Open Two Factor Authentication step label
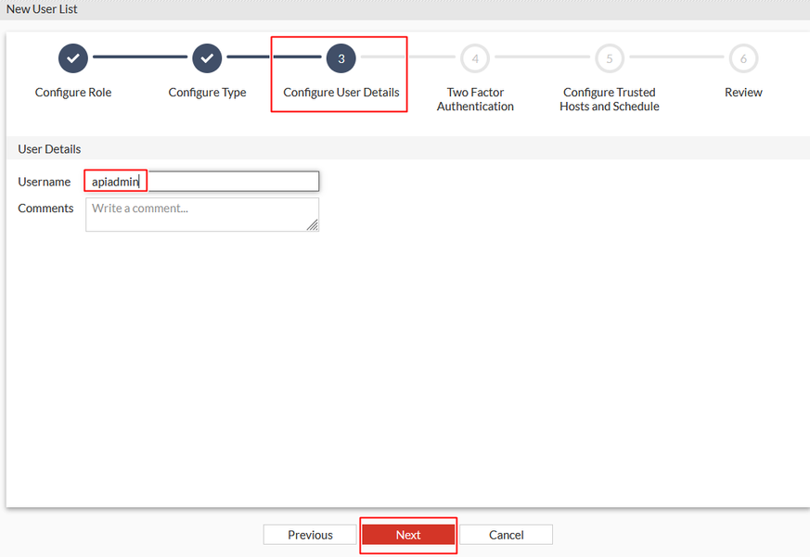Viewport: 810px width, 557px height. [475, 99]
